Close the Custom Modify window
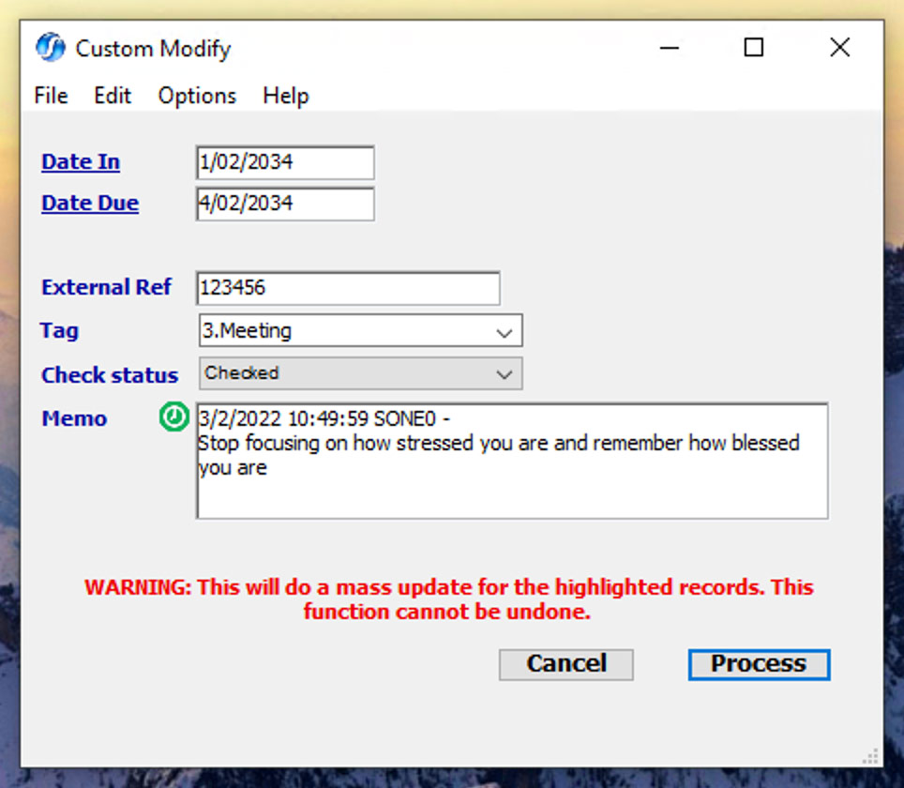Viewport: 904px width, 788px height. 840,47
